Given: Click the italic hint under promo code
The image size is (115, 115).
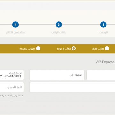Looking at the screenshot, I should [x=11, y=96].
